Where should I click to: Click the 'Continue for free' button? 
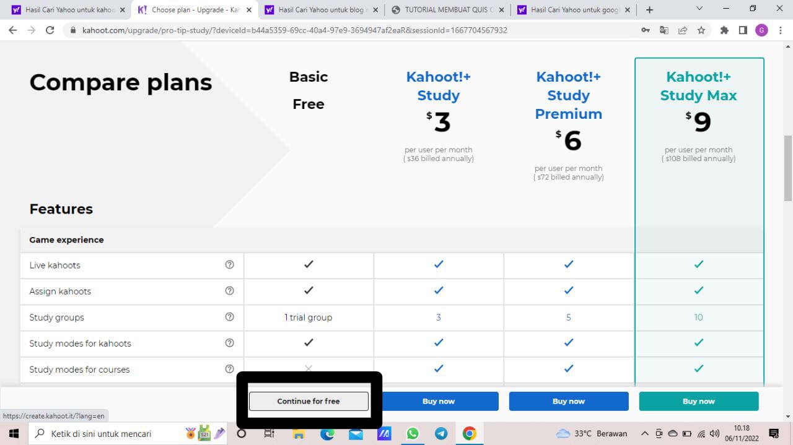click(309, 401)
